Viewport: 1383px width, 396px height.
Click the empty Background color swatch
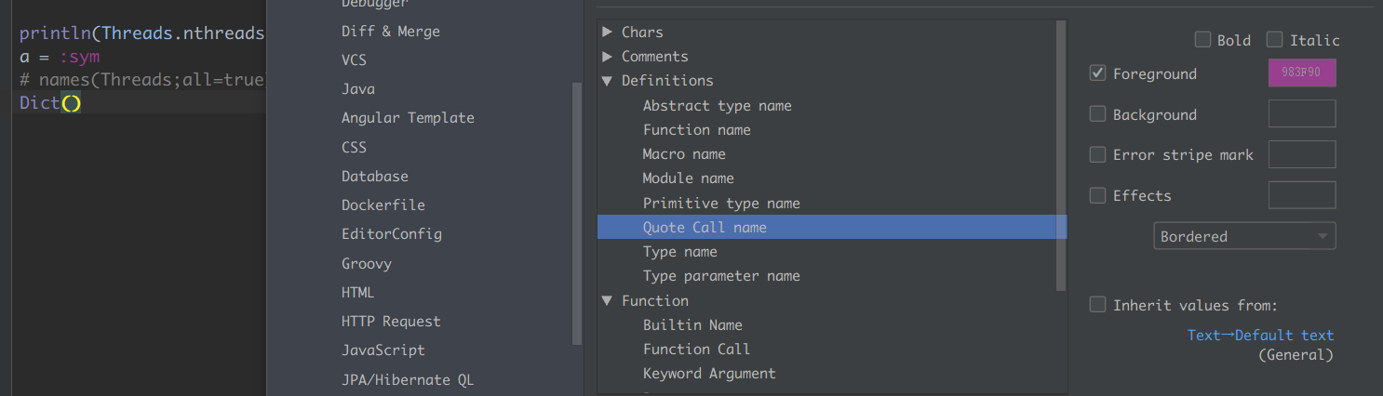click(x=1302, y=113)
